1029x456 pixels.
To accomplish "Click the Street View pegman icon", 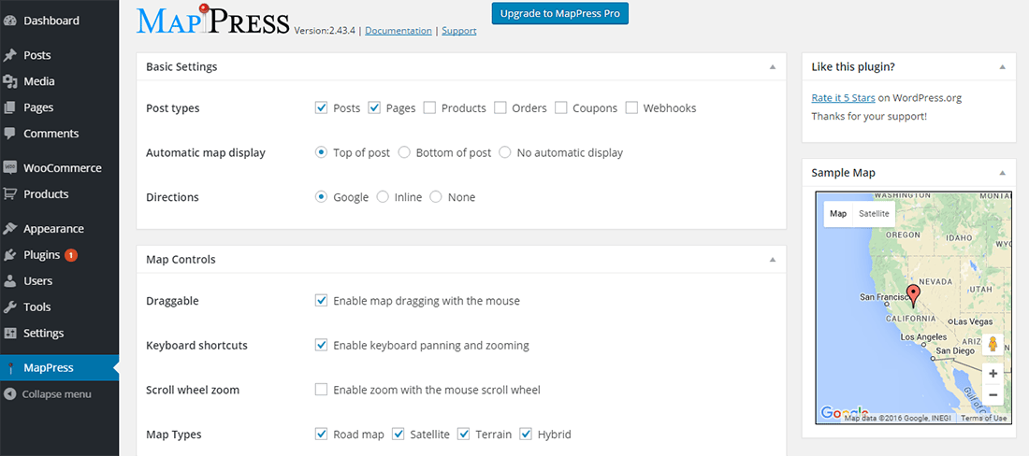I will point(993,345).
